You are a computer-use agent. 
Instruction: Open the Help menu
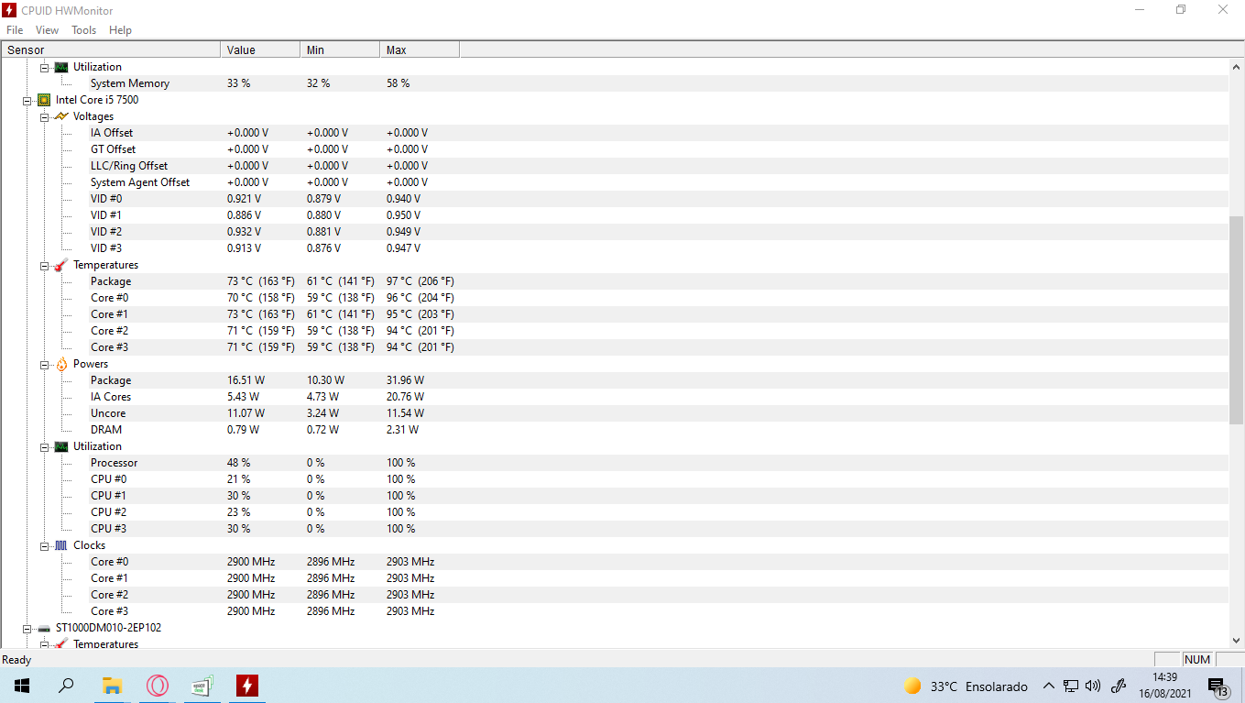pyautogui.click(x=120, y=30)
